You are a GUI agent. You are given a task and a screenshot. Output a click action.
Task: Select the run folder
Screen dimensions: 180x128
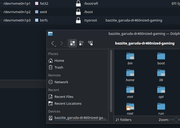pos(161,109)
